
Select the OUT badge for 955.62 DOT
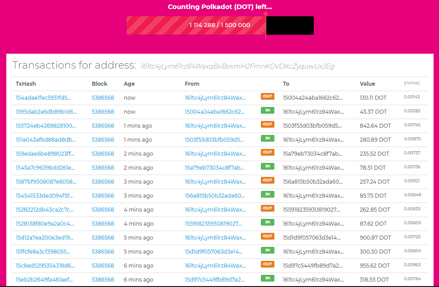pos(267,264)
